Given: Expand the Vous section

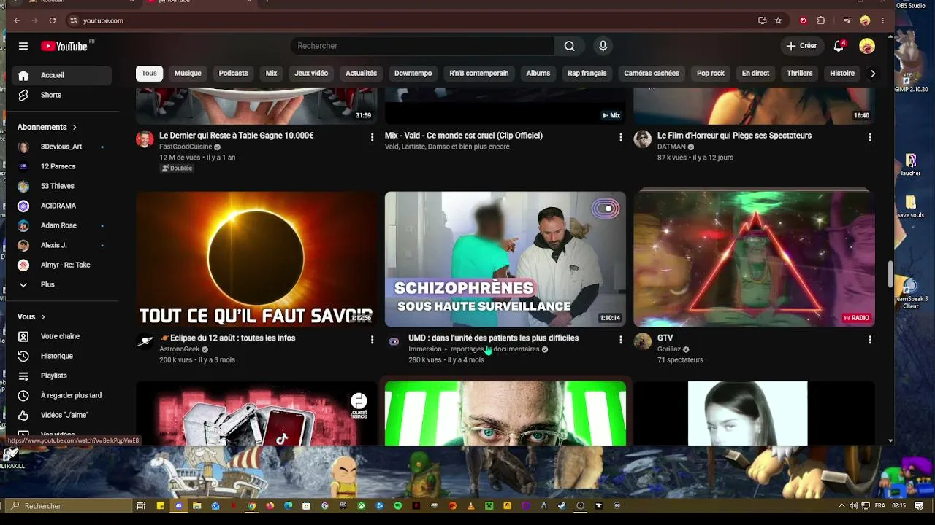Looking at the screenshot, I should (x=31, y=317).
